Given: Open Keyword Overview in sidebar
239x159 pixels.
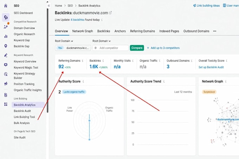Looking at the screenshot, I should click(25, 61).
